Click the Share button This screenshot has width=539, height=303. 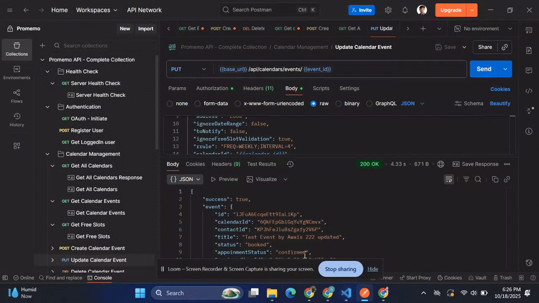click(x=485, y=47)
